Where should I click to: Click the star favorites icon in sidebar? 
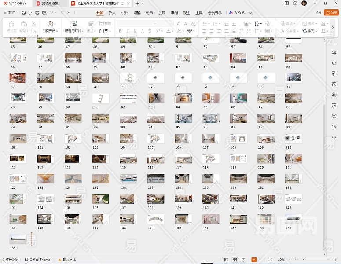[x=334, y=63]
